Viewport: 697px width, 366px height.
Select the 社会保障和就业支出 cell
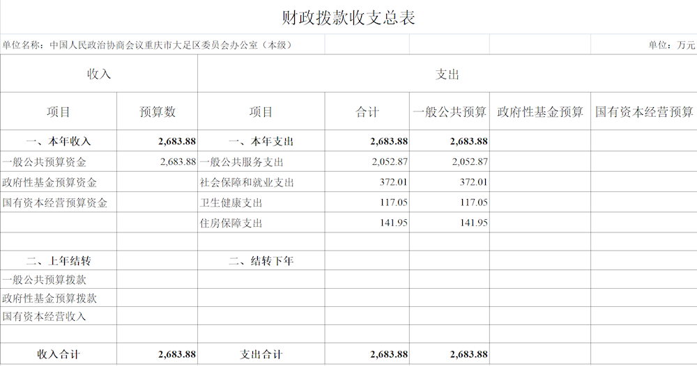tap(247, 183)
